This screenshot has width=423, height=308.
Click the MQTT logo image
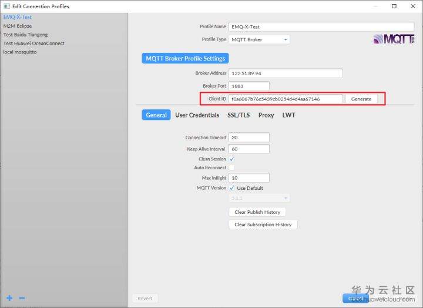[x=394, y=39]
